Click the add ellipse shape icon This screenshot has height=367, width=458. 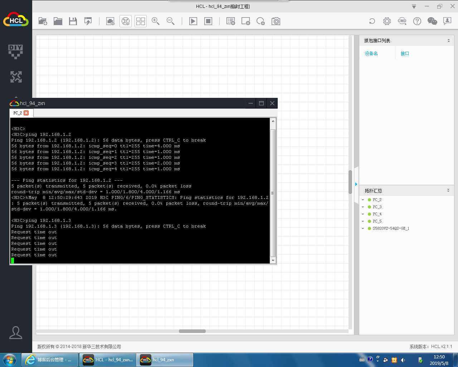261,22
